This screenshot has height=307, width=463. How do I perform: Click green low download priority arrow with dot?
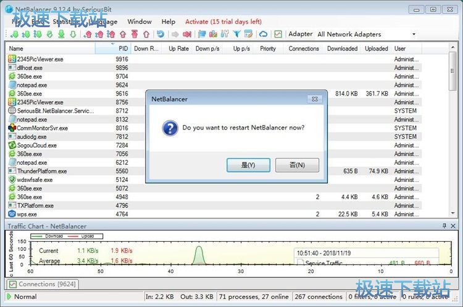click(x=14, y=34)
